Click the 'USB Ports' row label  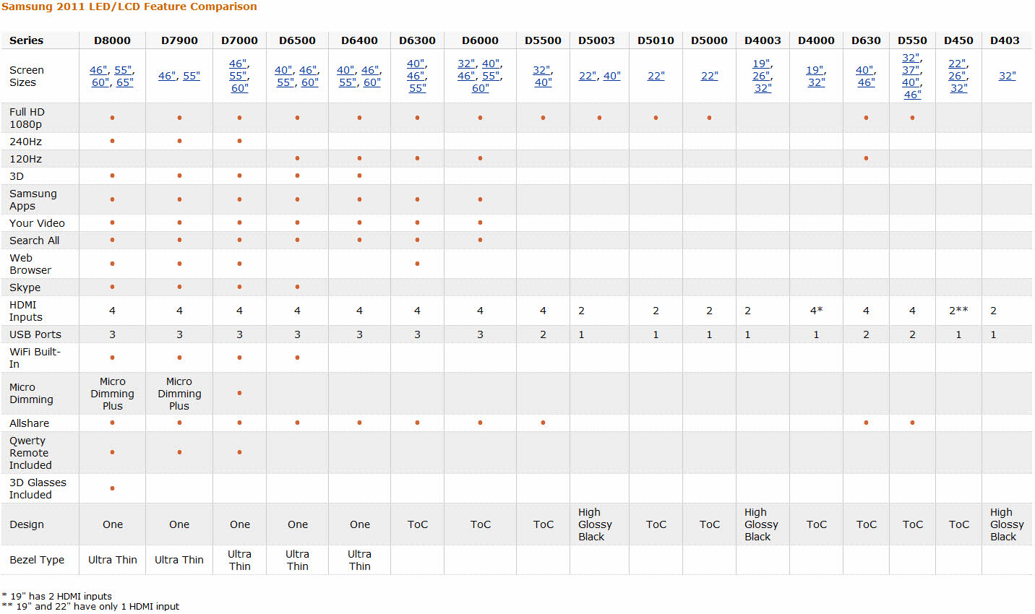click(35, 334)
